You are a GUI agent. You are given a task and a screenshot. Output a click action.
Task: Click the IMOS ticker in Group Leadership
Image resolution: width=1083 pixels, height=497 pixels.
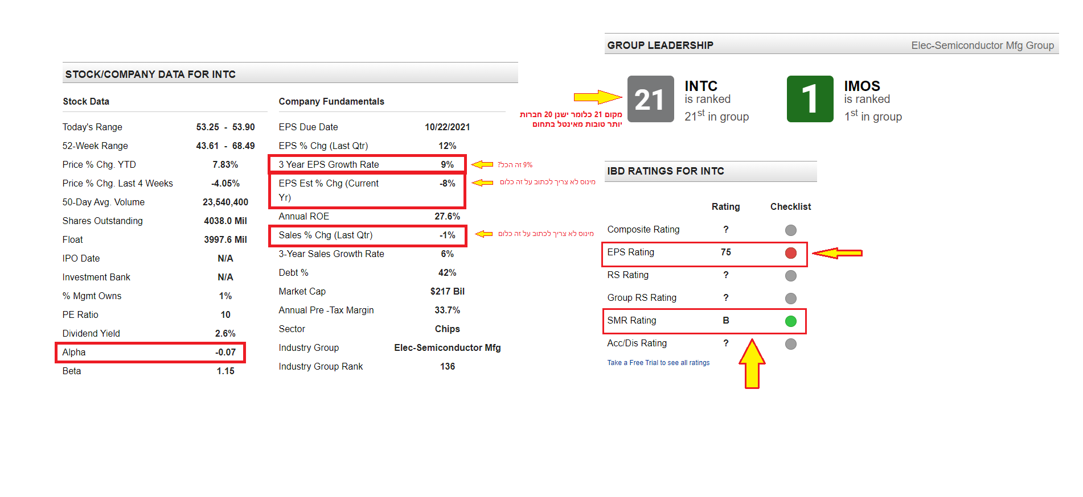click(x=862, y=86)
